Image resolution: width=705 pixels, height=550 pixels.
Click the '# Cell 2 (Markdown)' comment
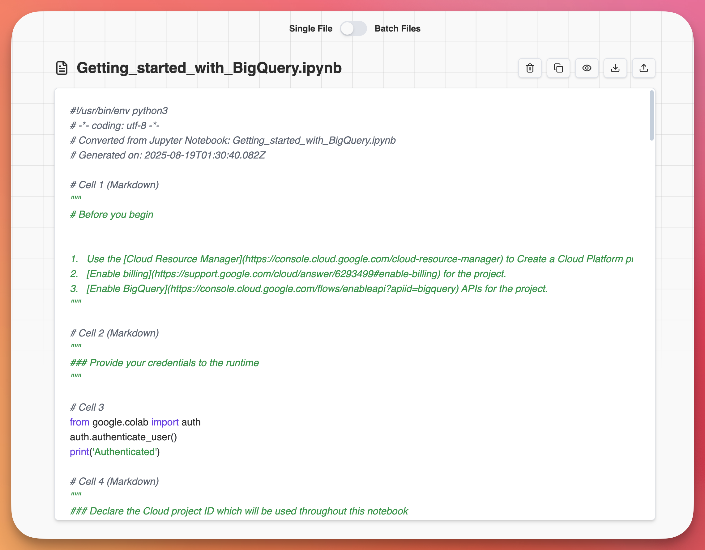pyautogui.click(x=114, y=333)
